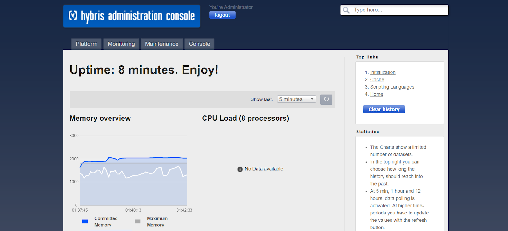The image size is (508, 231).
Task: Click the 1000 y-axis label
Action: click(74, 182)
